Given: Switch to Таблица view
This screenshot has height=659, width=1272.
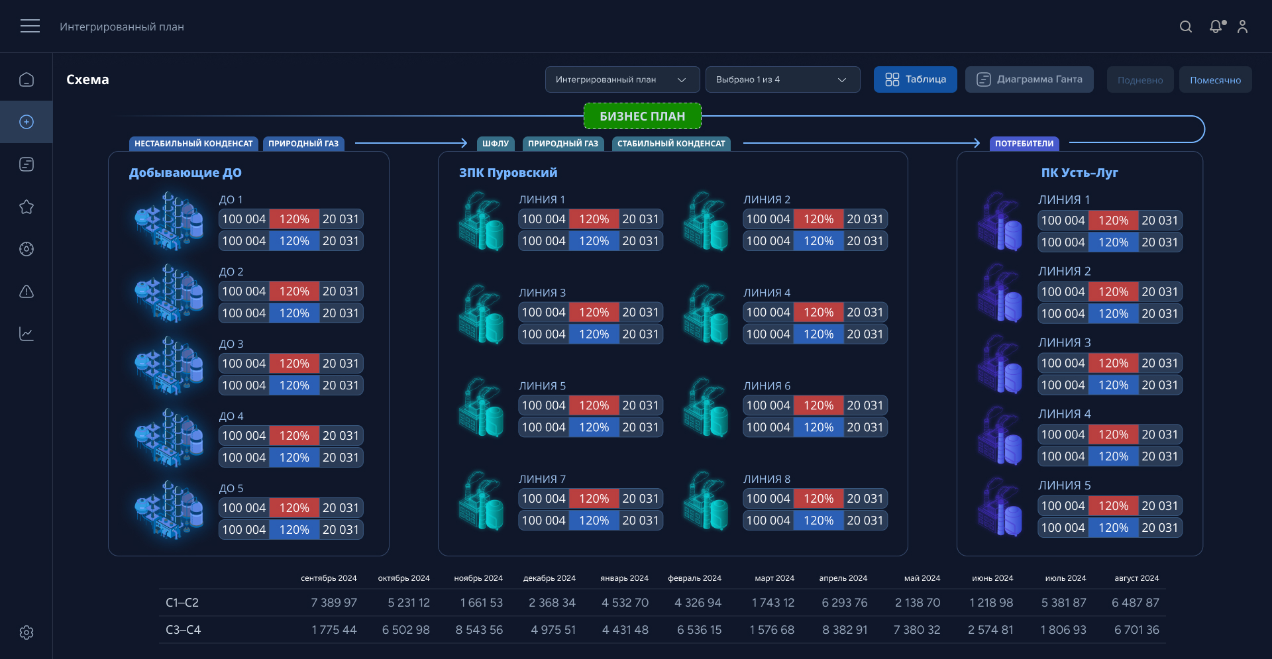Looking at the screenshot, I should click(915, 79).
